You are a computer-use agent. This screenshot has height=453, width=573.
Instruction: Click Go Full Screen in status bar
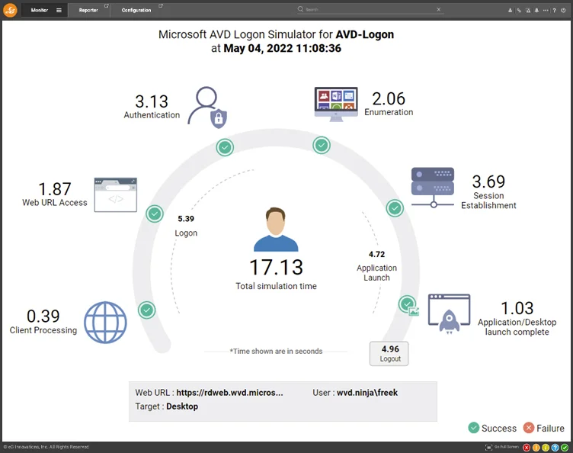pos(502,447)
